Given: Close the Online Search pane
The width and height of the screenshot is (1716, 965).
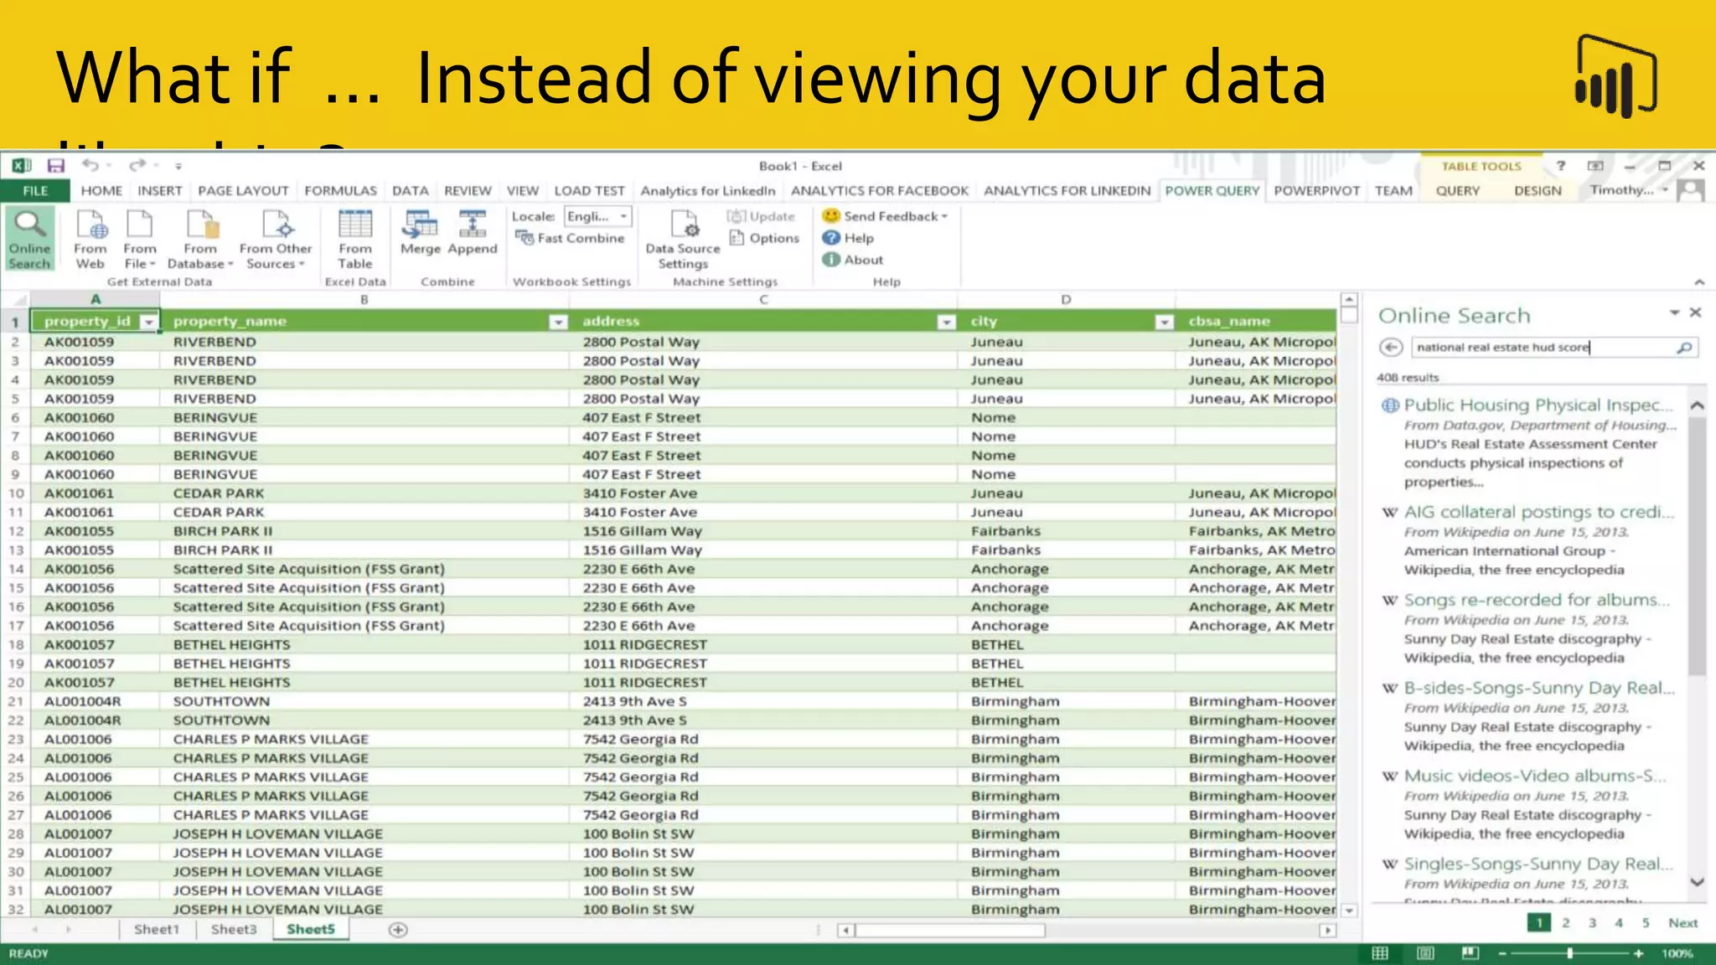Looking at the screenshot, I should [x=1695, y=312].
